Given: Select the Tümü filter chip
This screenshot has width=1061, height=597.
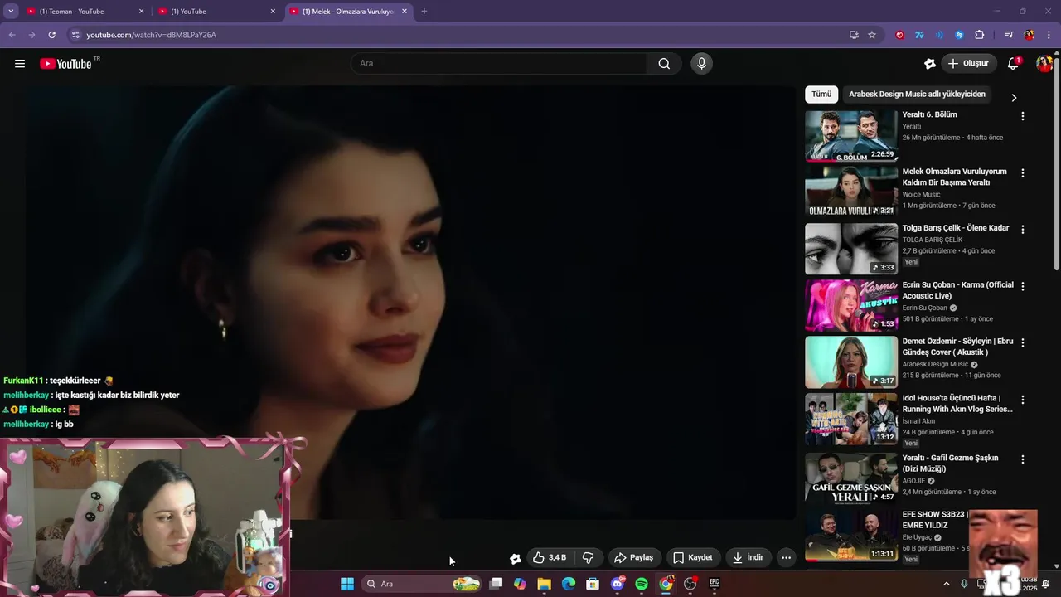Looking at the screenshot, I should (821, 95).
